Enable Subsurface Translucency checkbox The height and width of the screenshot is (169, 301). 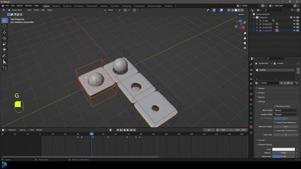pos(275,131)
